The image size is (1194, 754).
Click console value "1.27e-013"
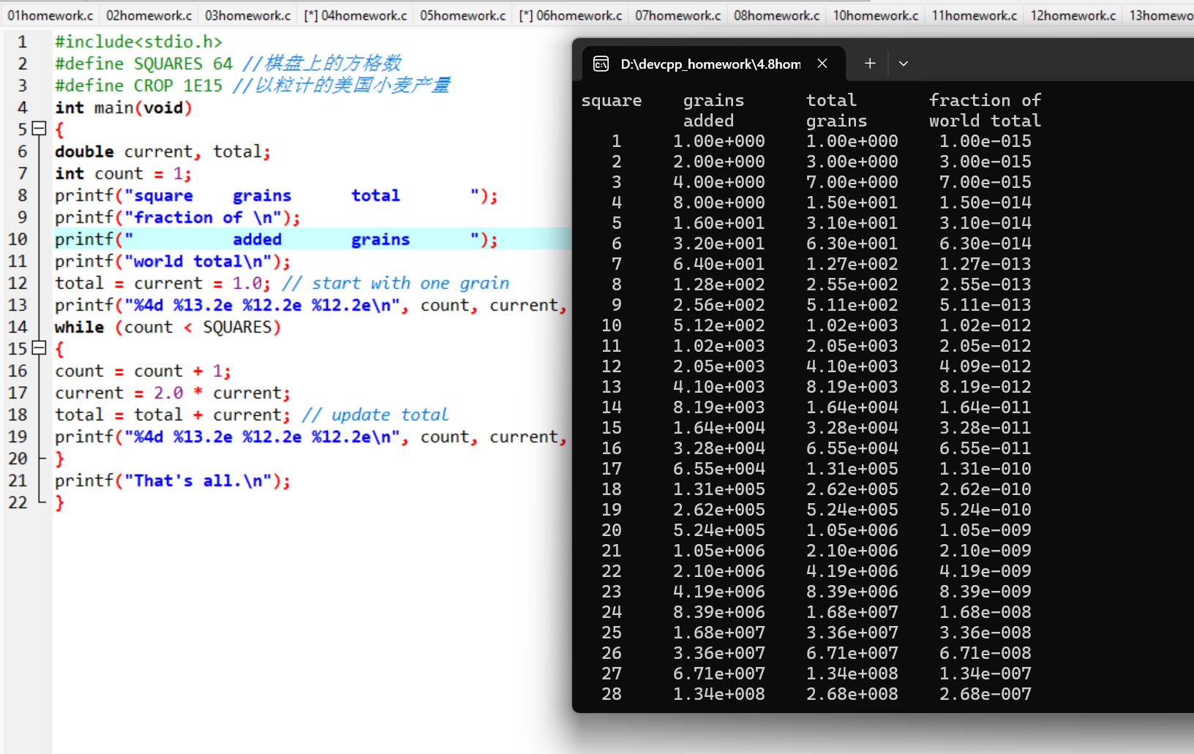tap(985, 264)
